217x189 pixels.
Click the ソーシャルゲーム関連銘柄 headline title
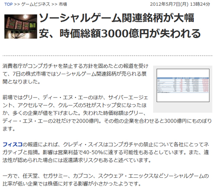(120, 26)
